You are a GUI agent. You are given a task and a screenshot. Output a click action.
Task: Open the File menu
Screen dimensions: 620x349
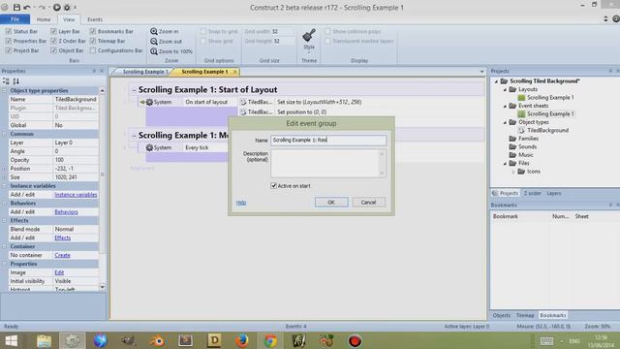click(x=15, y=19)
